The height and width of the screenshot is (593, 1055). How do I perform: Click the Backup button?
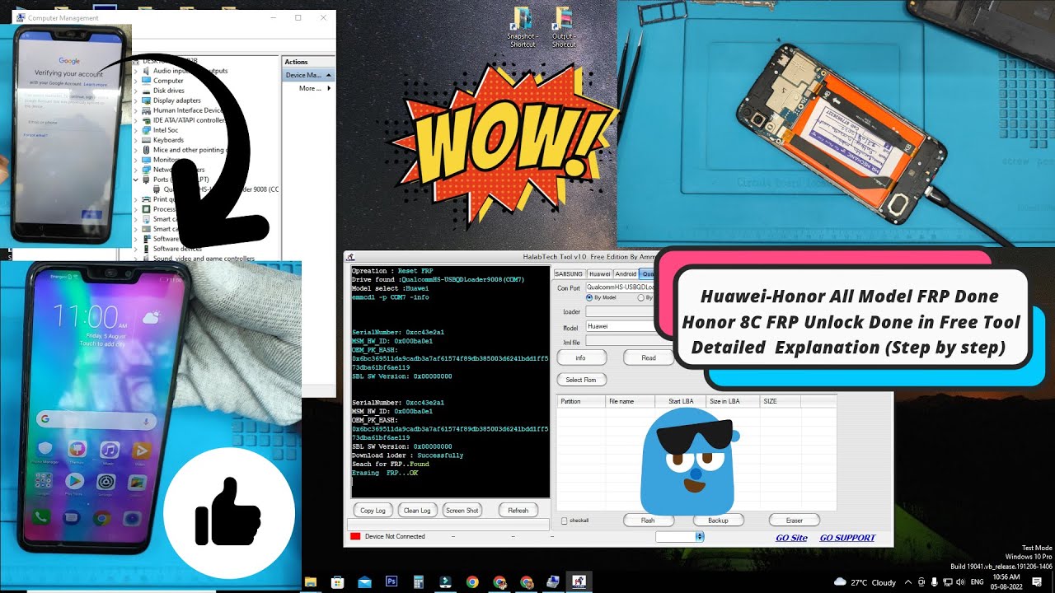[x=718, y=520]
